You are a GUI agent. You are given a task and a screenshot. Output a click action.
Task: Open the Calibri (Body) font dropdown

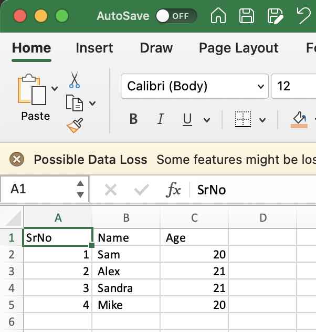tap(260, 86)
